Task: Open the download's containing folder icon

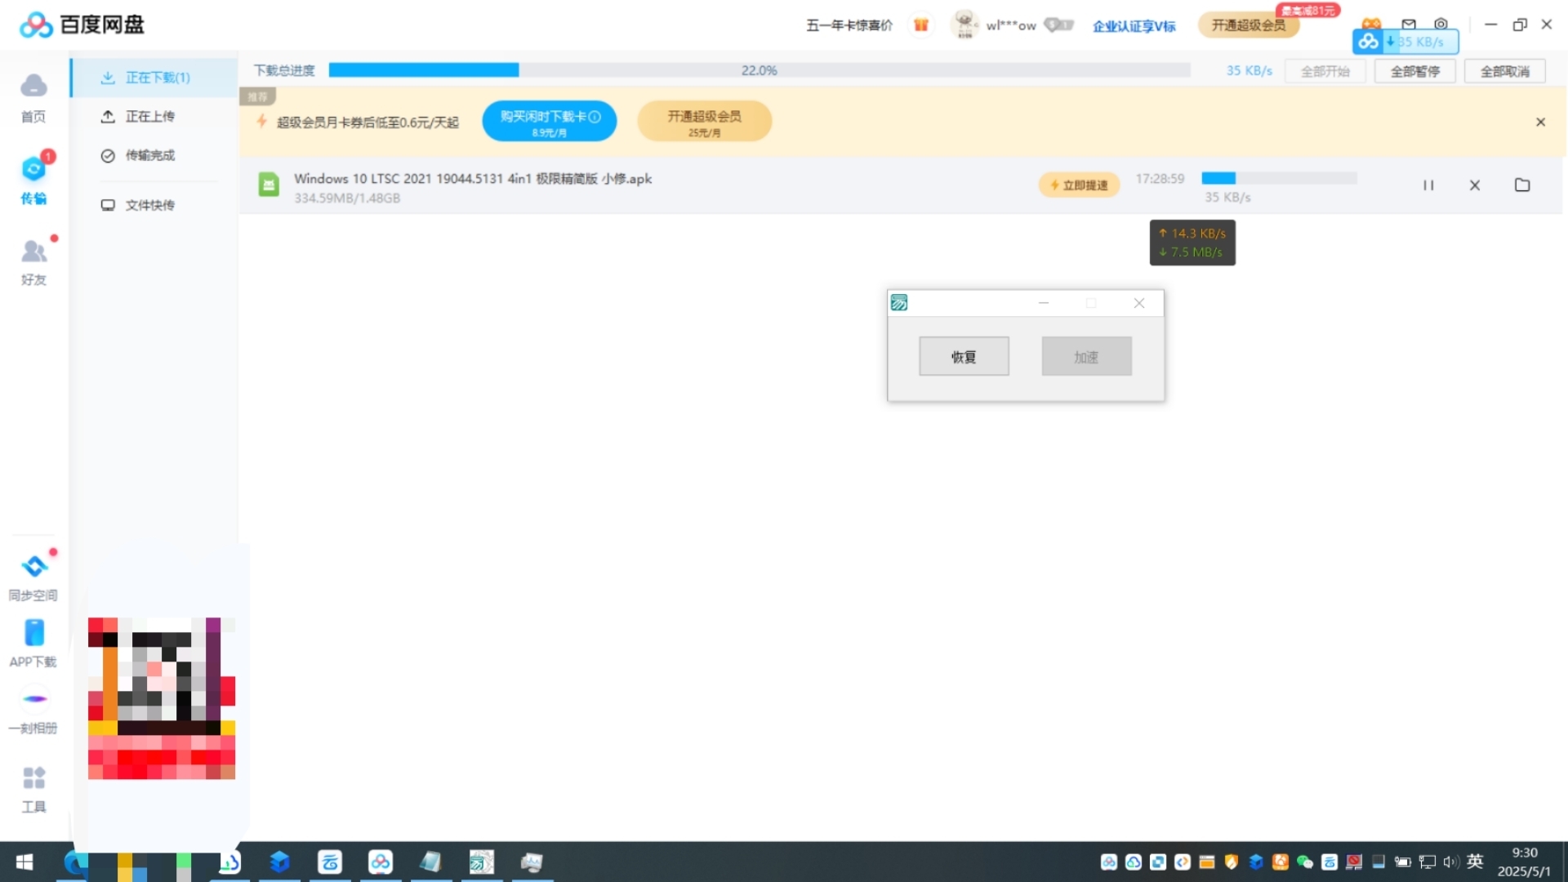Action: (1522, 185)
